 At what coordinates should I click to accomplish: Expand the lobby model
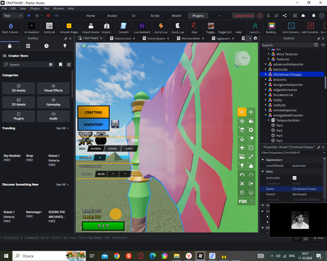(266, 100)
